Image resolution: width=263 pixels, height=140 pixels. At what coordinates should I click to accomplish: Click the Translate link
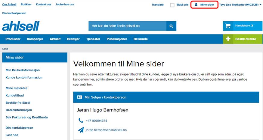pos(158,5)
